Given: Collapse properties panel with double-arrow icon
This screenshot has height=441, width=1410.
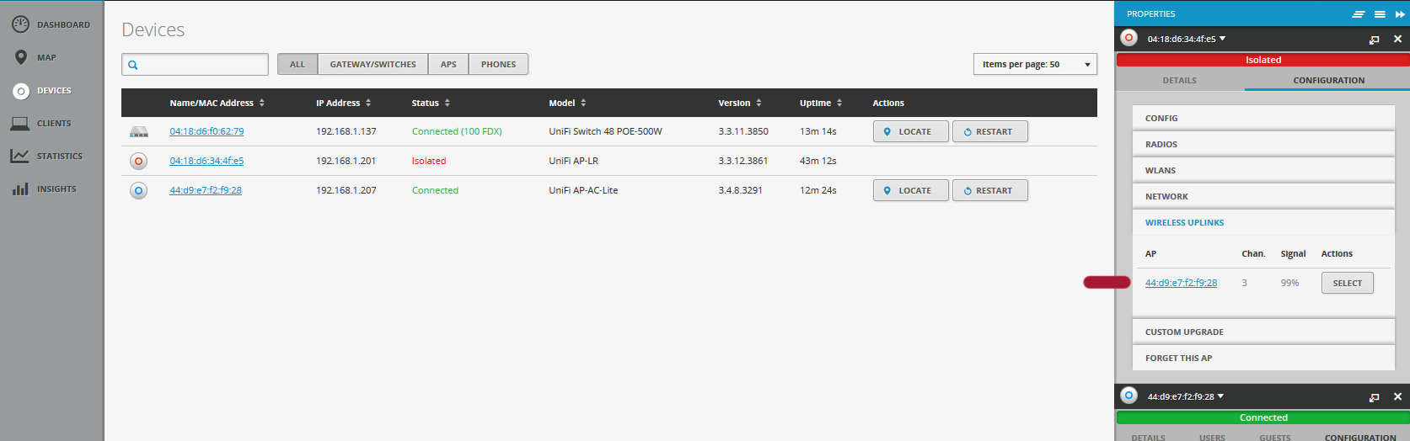Looking at the screenshot, I should pos(1400,14).
